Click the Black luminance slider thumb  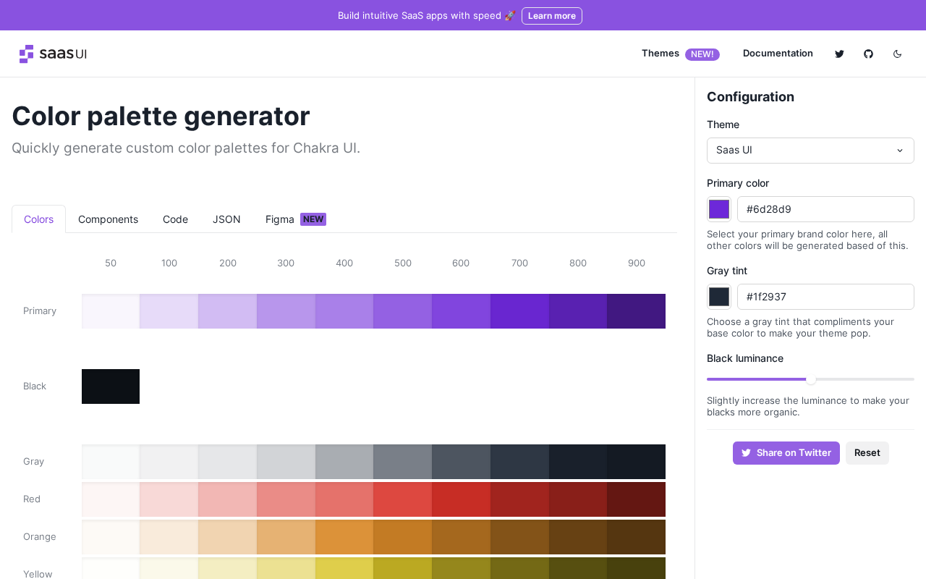(x=811, y=379)
